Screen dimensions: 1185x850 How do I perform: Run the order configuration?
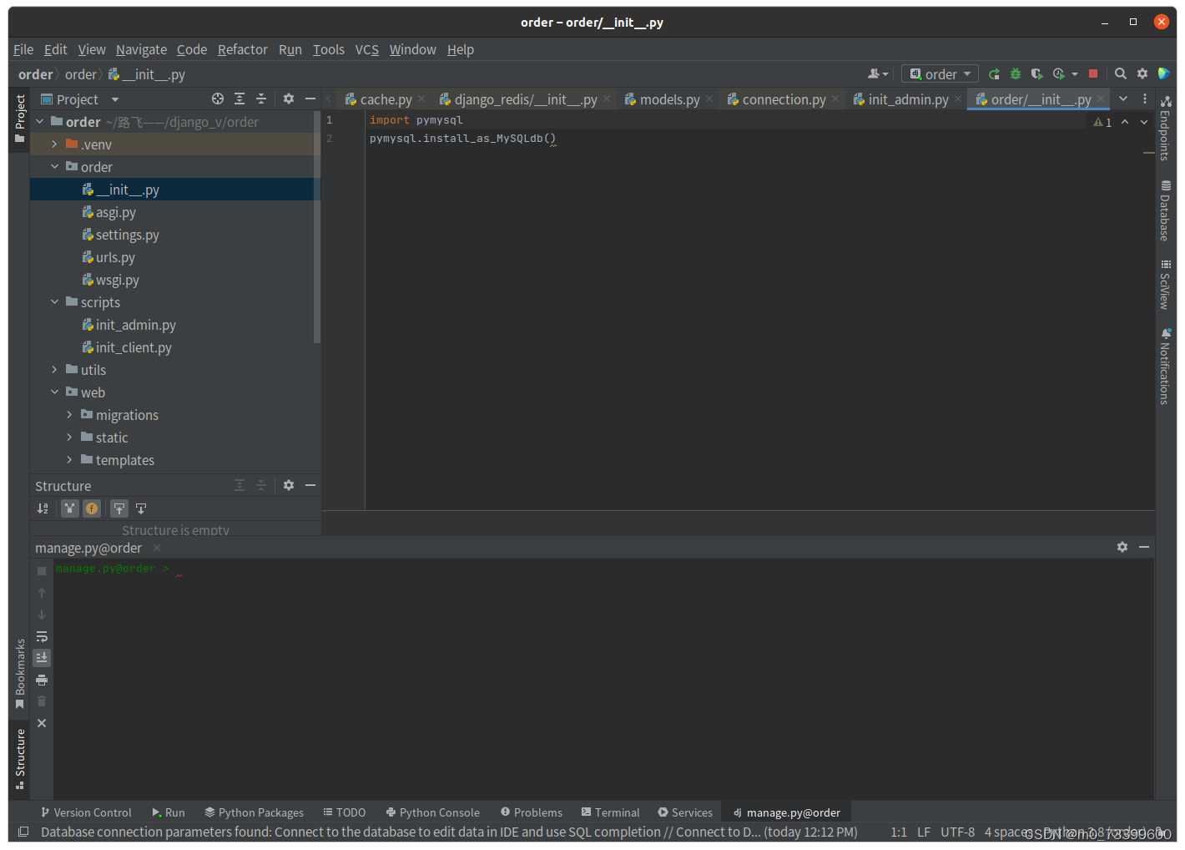click(x=994, y=73)
